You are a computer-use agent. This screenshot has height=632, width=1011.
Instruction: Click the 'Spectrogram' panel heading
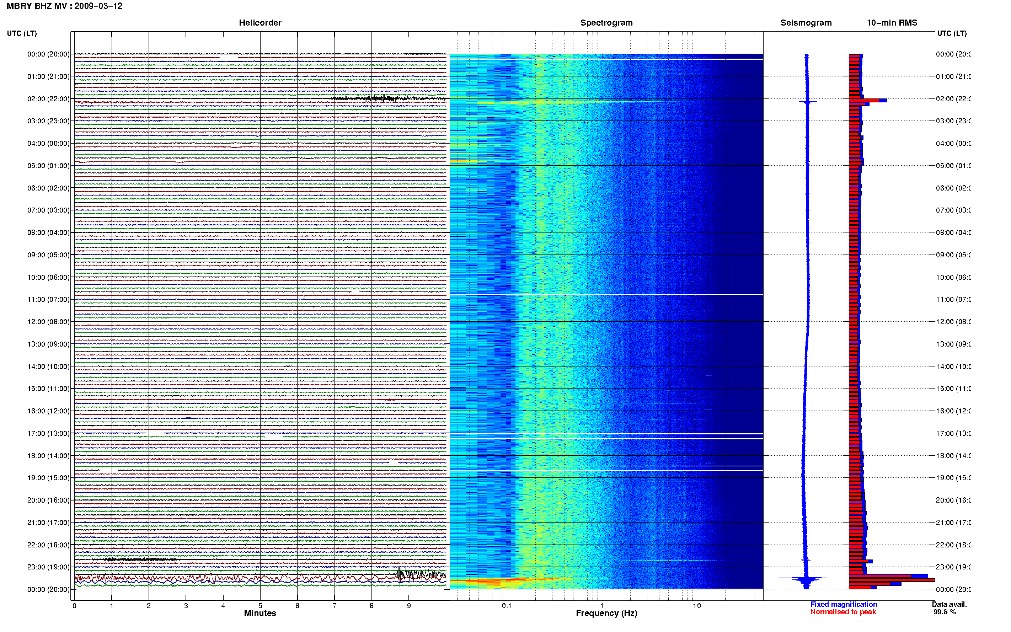[606, 23]
